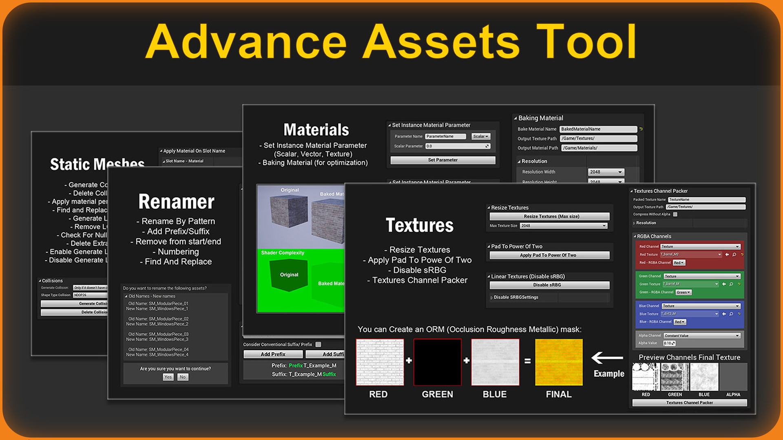
Task: Click the Red Texture use-selected arrow icon
Action: [x=727, y=255]
